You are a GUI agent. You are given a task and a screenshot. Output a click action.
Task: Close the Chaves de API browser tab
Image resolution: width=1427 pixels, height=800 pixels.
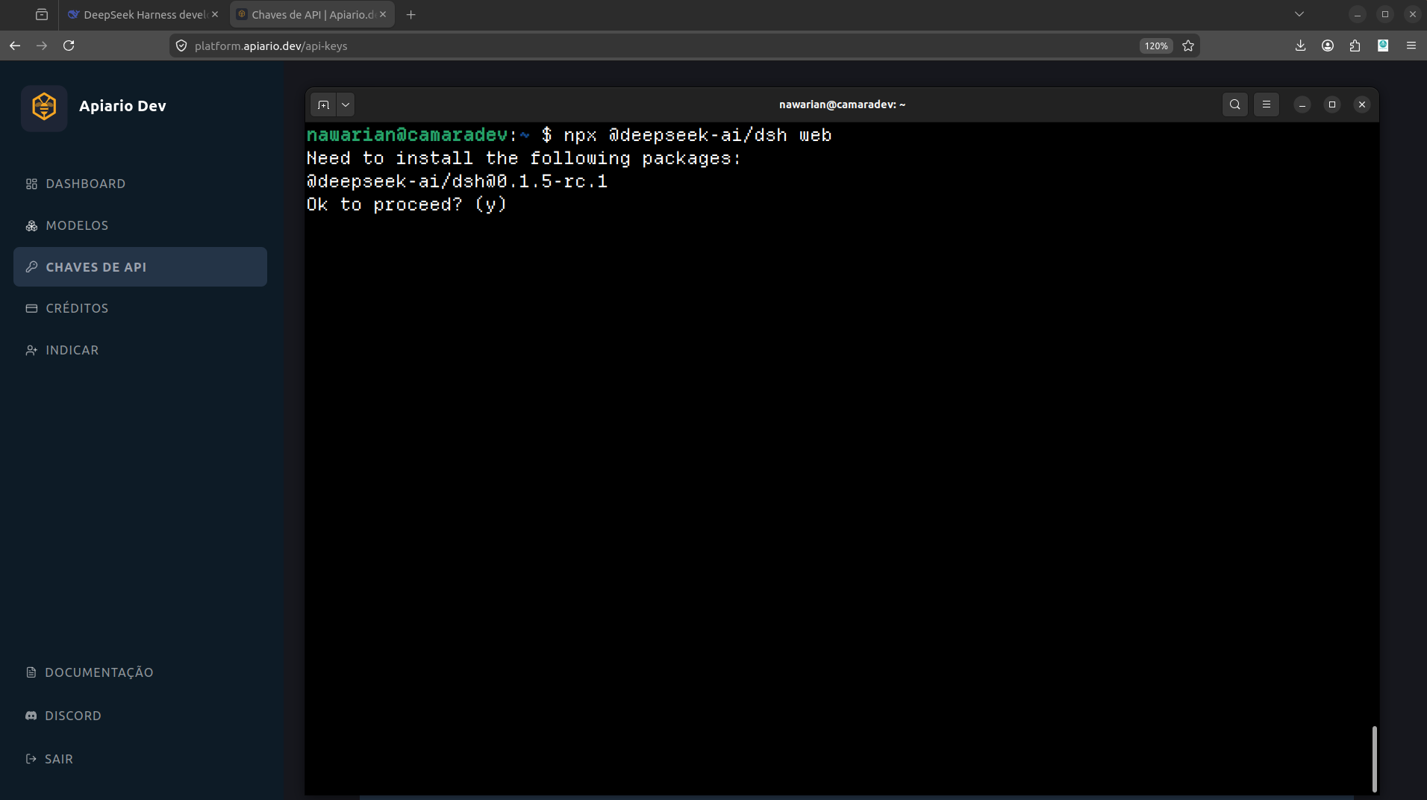383,14
